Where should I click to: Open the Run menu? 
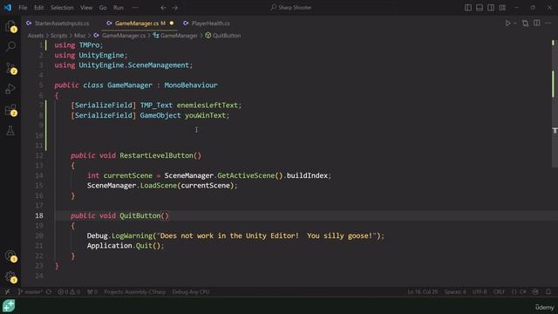[x=119, y=8]
